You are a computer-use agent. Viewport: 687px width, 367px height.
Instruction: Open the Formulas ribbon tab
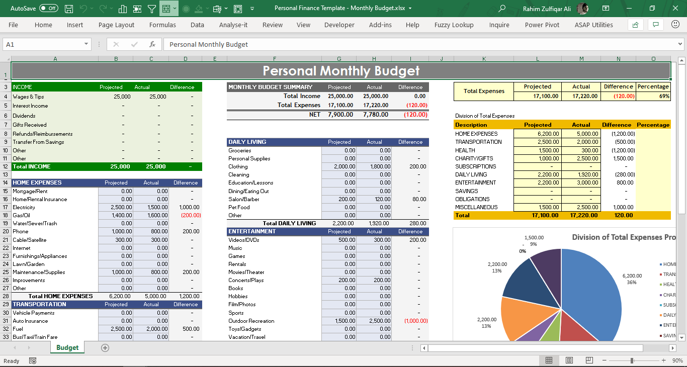tap(162, 25)
